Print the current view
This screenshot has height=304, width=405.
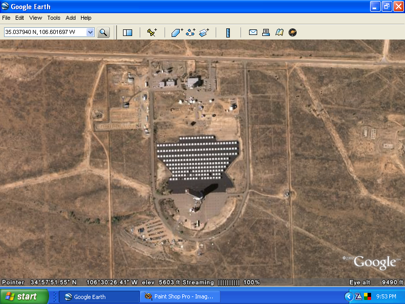click(266, 32)
